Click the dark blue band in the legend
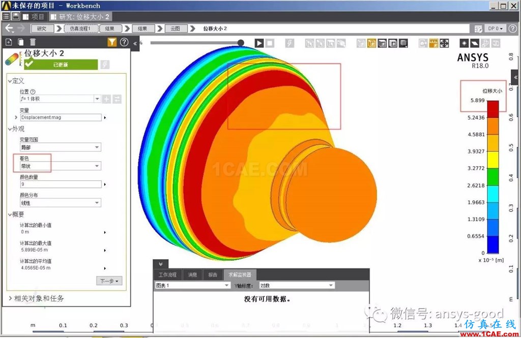This screenshot has width=521, height=338. coord(493,244)
